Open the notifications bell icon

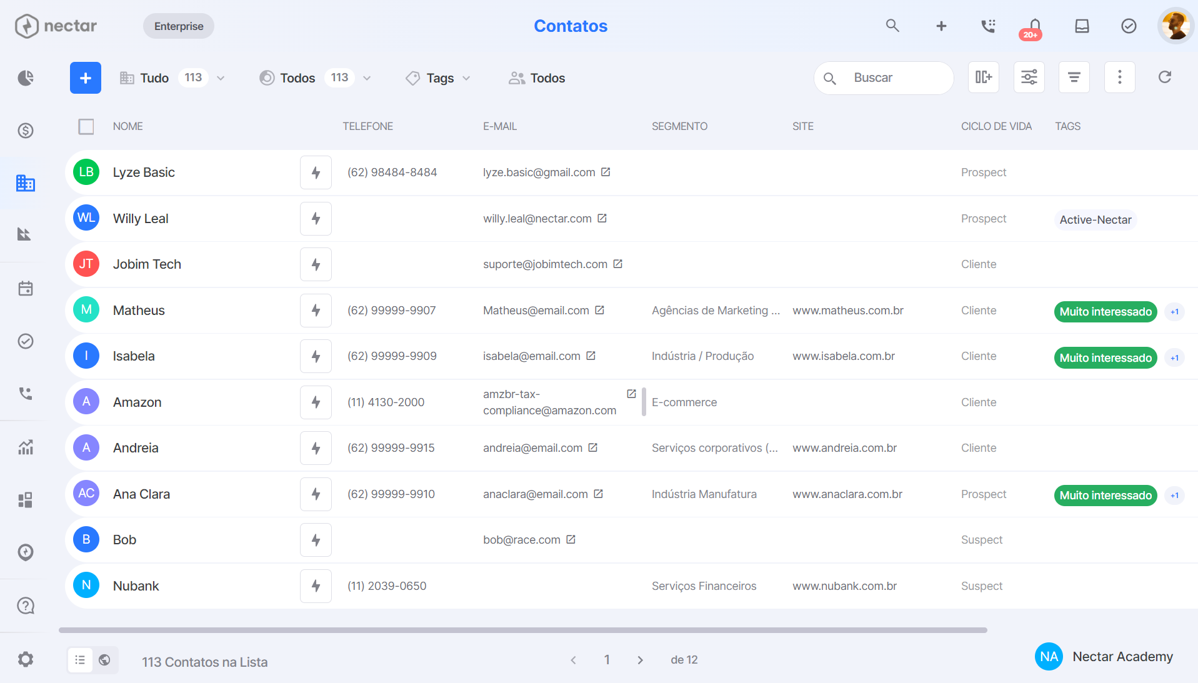click(1034, 26)
